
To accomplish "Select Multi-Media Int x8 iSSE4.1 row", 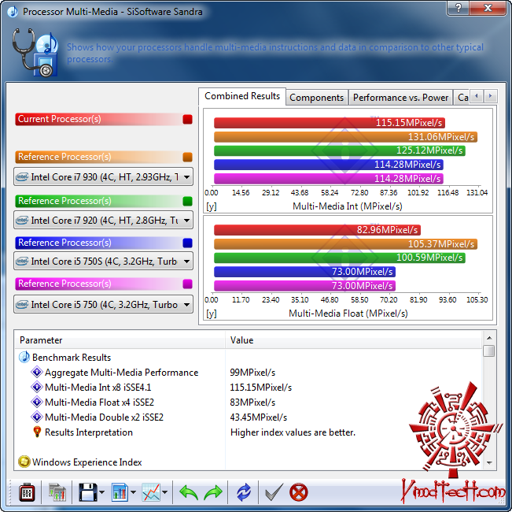I will point(249,387).
